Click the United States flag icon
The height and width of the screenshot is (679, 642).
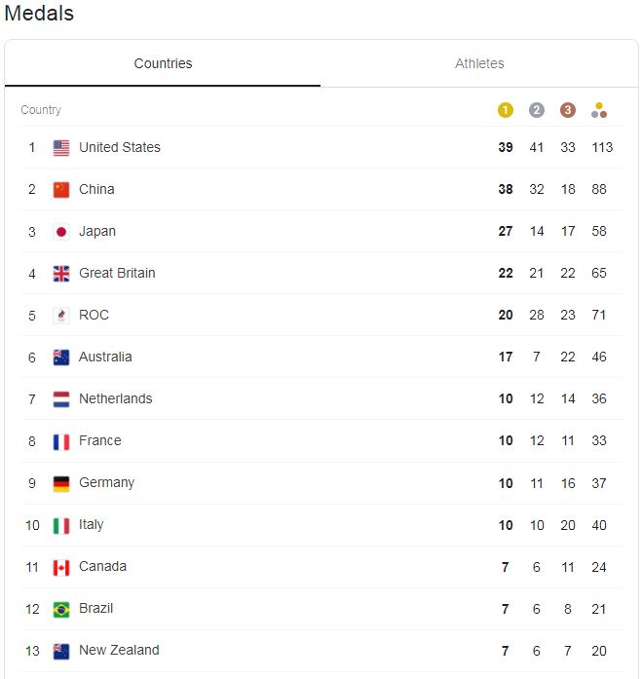[x=61, y=148]
